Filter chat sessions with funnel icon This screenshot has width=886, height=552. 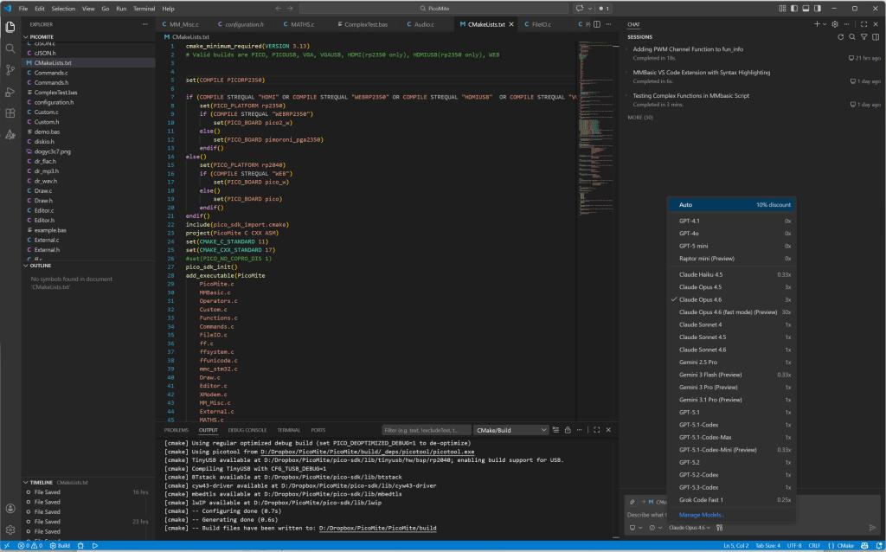(864, 37)
